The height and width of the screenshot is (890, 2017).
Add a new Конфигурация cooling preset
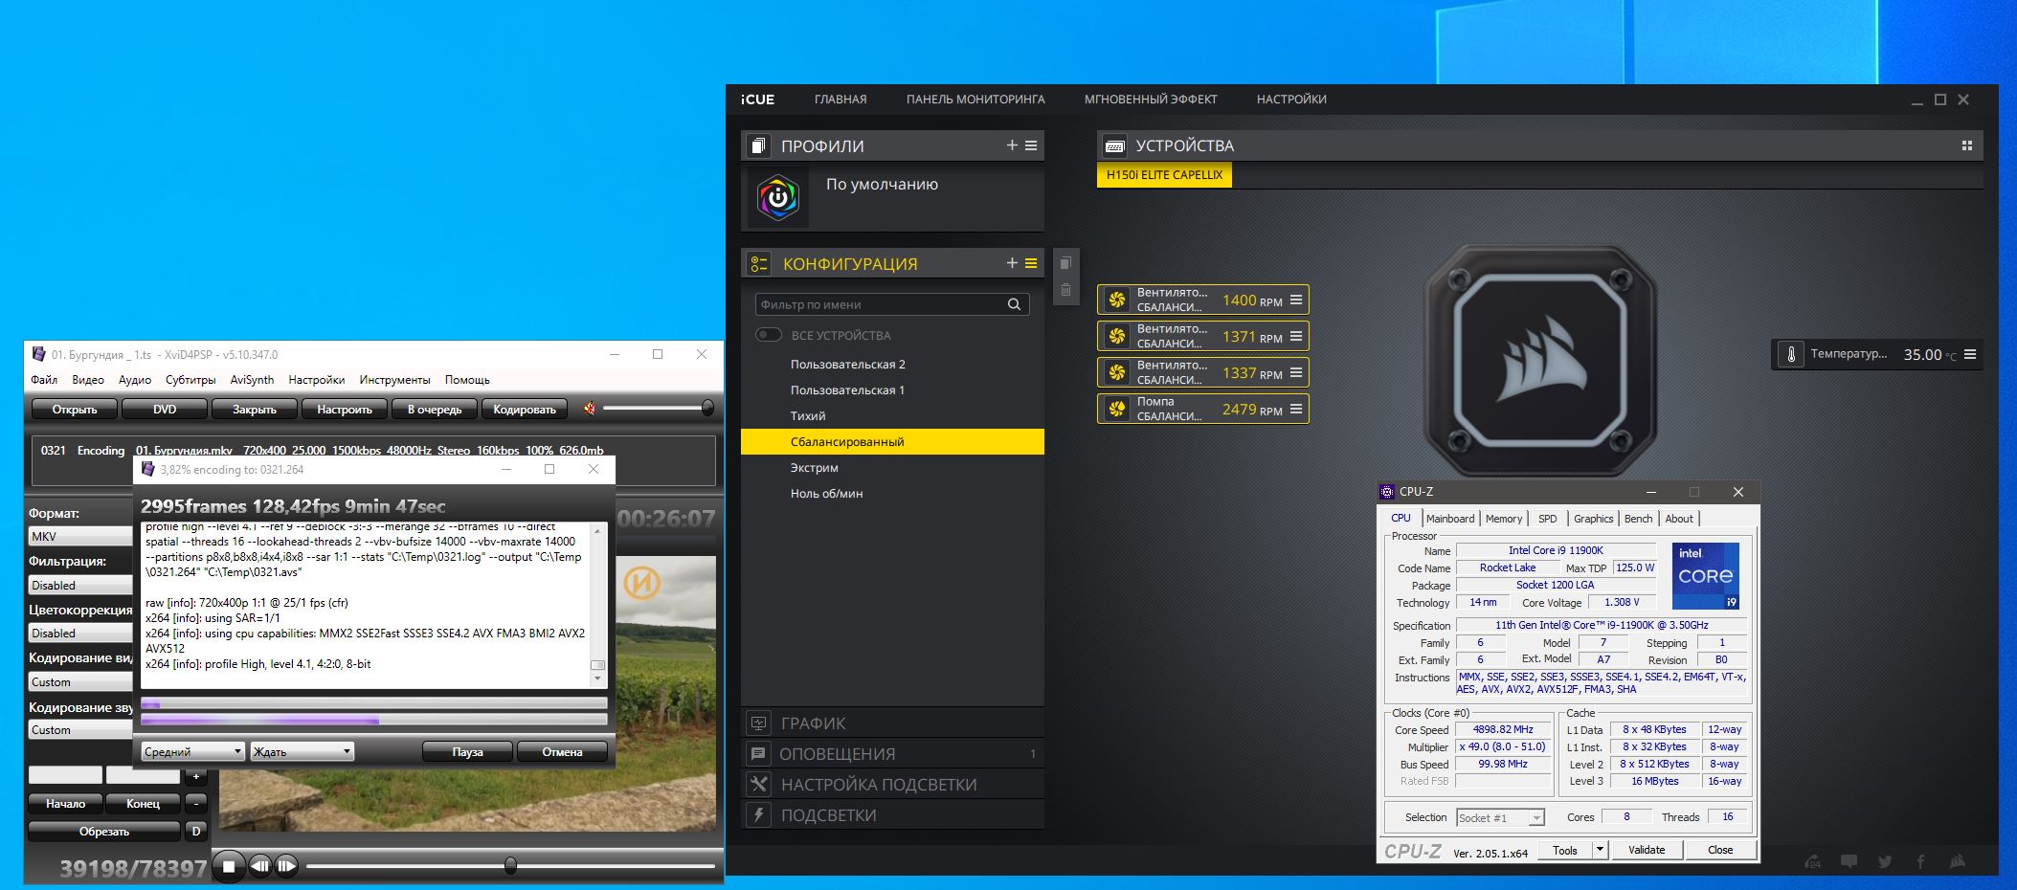click(1012, 263)
